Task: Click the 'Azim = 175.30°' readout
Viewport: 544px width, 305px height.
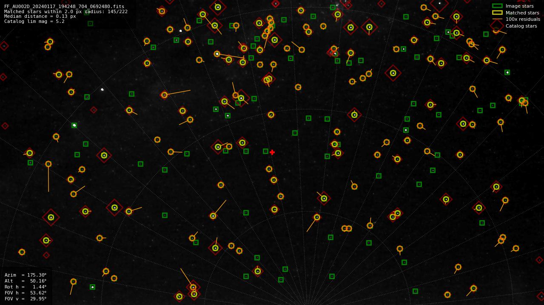Action: tap(26, 275)
